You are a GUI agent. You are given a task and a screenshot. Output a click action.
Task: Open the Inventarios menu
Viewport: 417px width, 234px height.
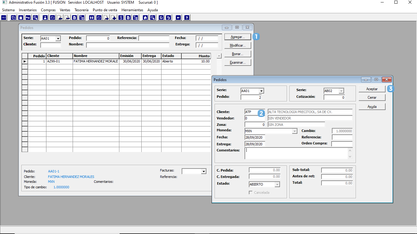(x=28, y=10)
